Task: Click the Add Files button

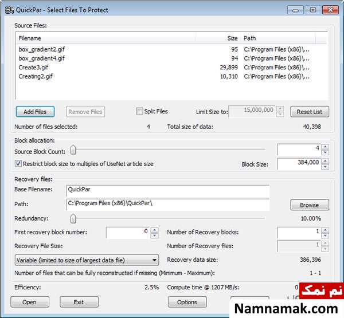Action: [35, 112]
